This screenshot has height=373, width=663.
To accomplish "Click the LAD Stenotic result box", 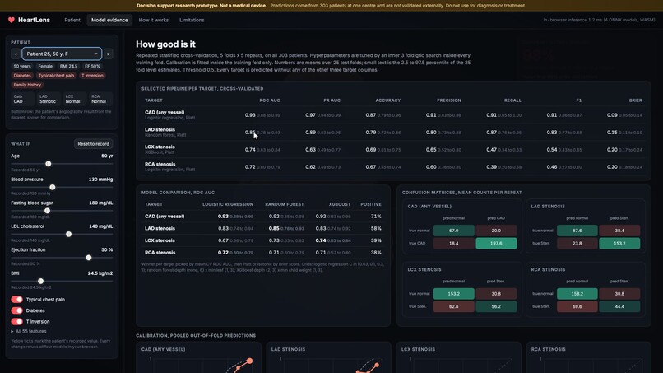I will 49,99.
